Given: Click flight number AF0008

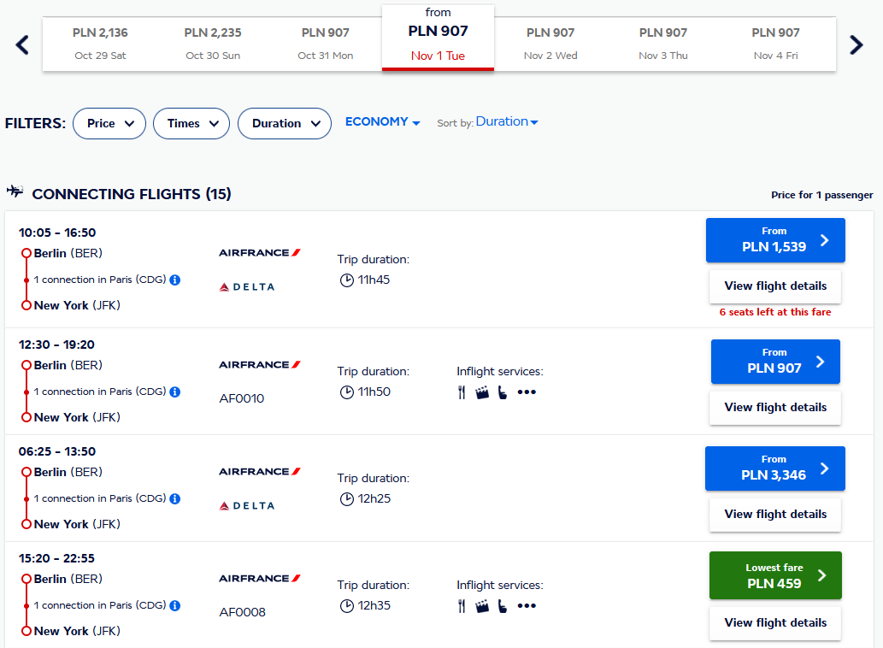Looking at the screenshot, I should 242,613.
